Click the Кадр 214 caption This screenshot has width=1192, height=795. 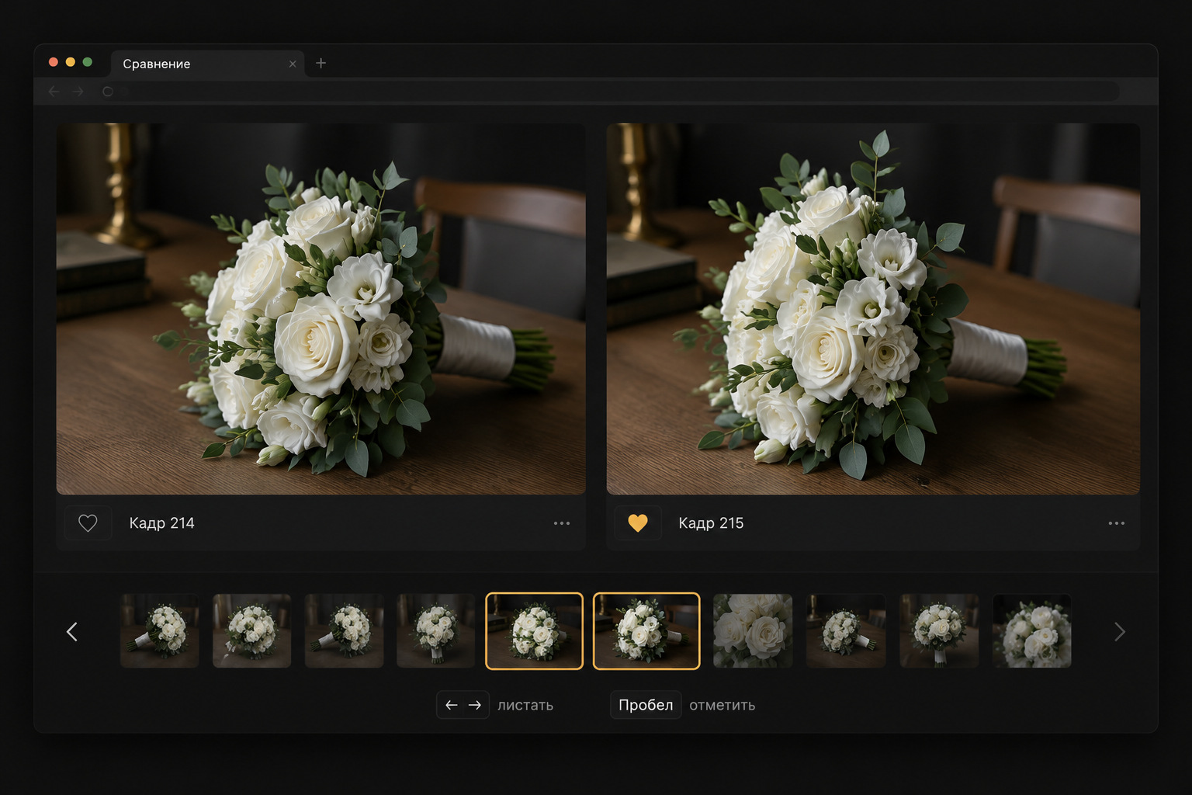[x=161, y=523]
